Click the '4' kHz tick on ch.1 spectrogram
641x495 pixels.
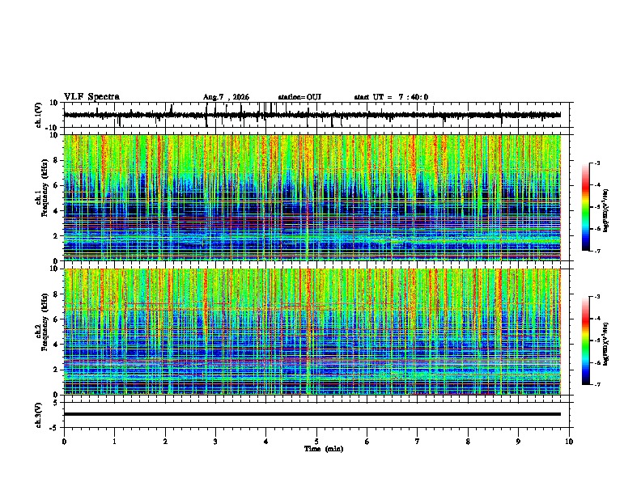click(x=56, y=211)
